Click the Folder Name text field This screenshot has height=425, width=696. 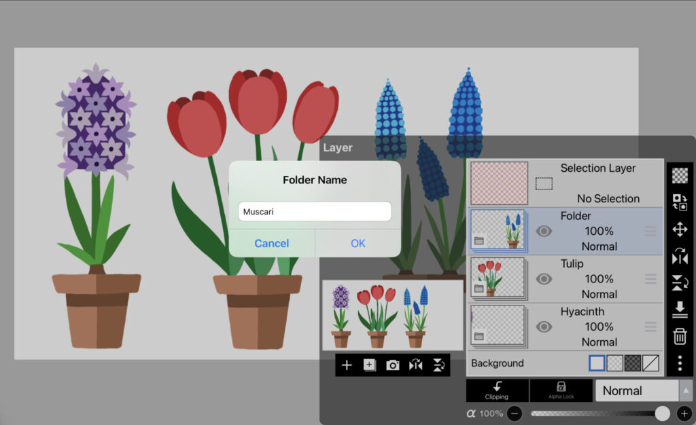click(315, 211)
